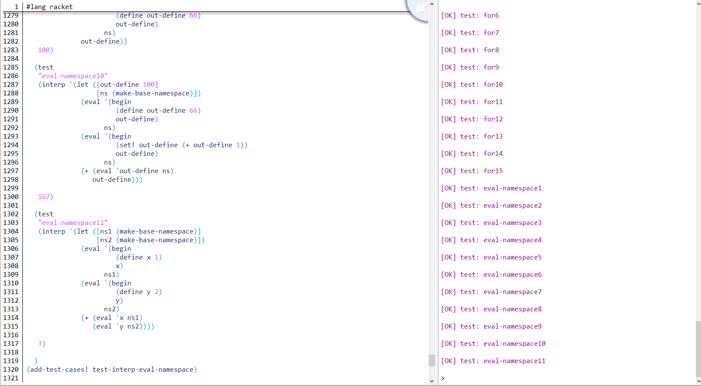Click the definitions scrollbar up arrow
Screen dimensions: 701x386
[432, 4]
